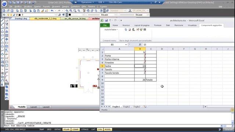The image size is (235, 132).
Task: Toggle ORTHO mode in status bar
Action: [x=58, y=129]
